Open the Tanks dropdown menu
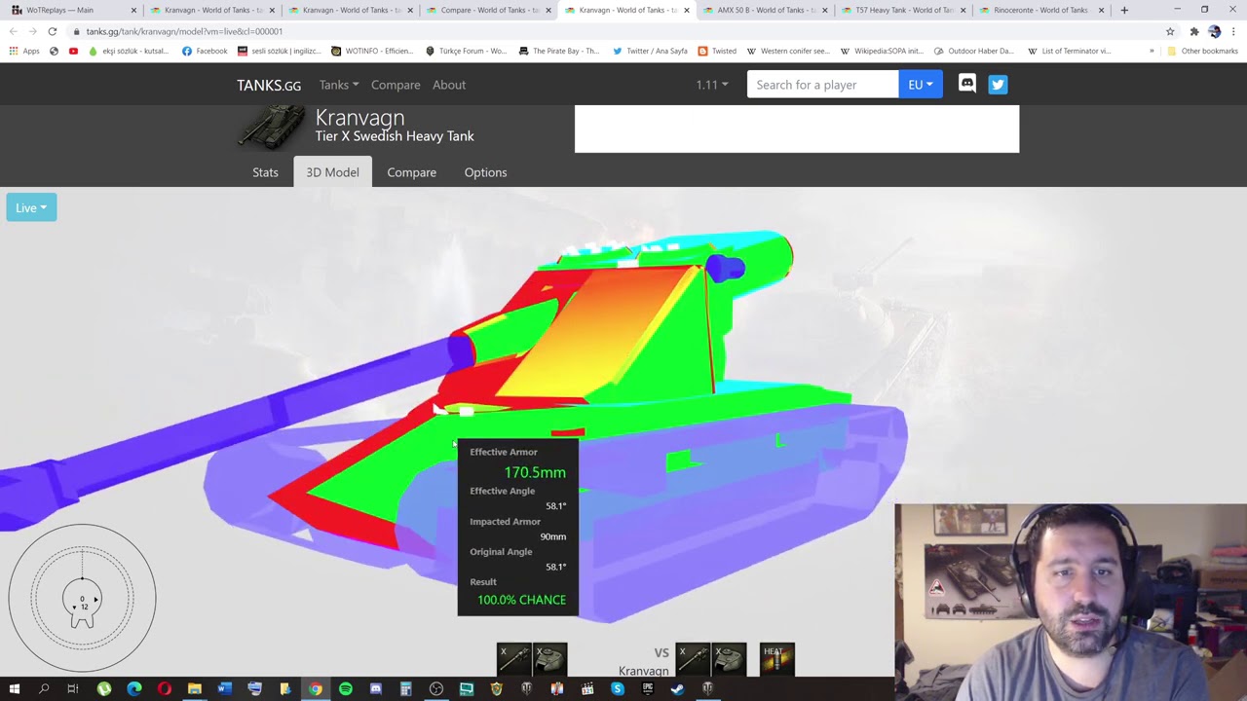Screen dimensions: 1247x701 pos(339,85)
